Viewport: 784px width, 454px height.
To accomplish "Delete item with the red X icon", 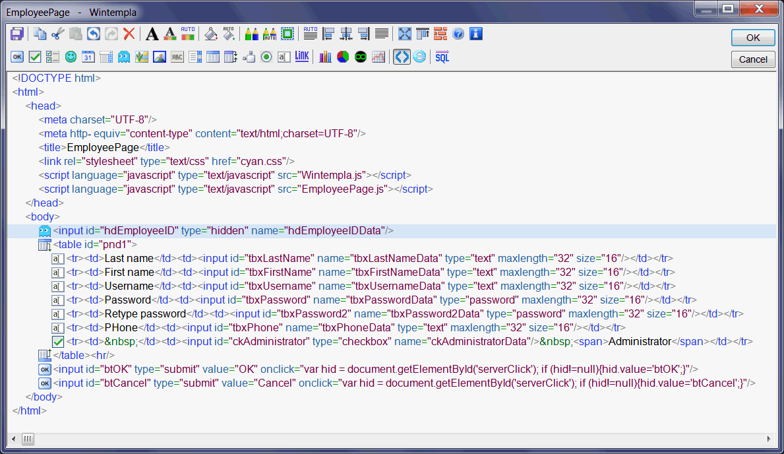I will pos(129,34).
